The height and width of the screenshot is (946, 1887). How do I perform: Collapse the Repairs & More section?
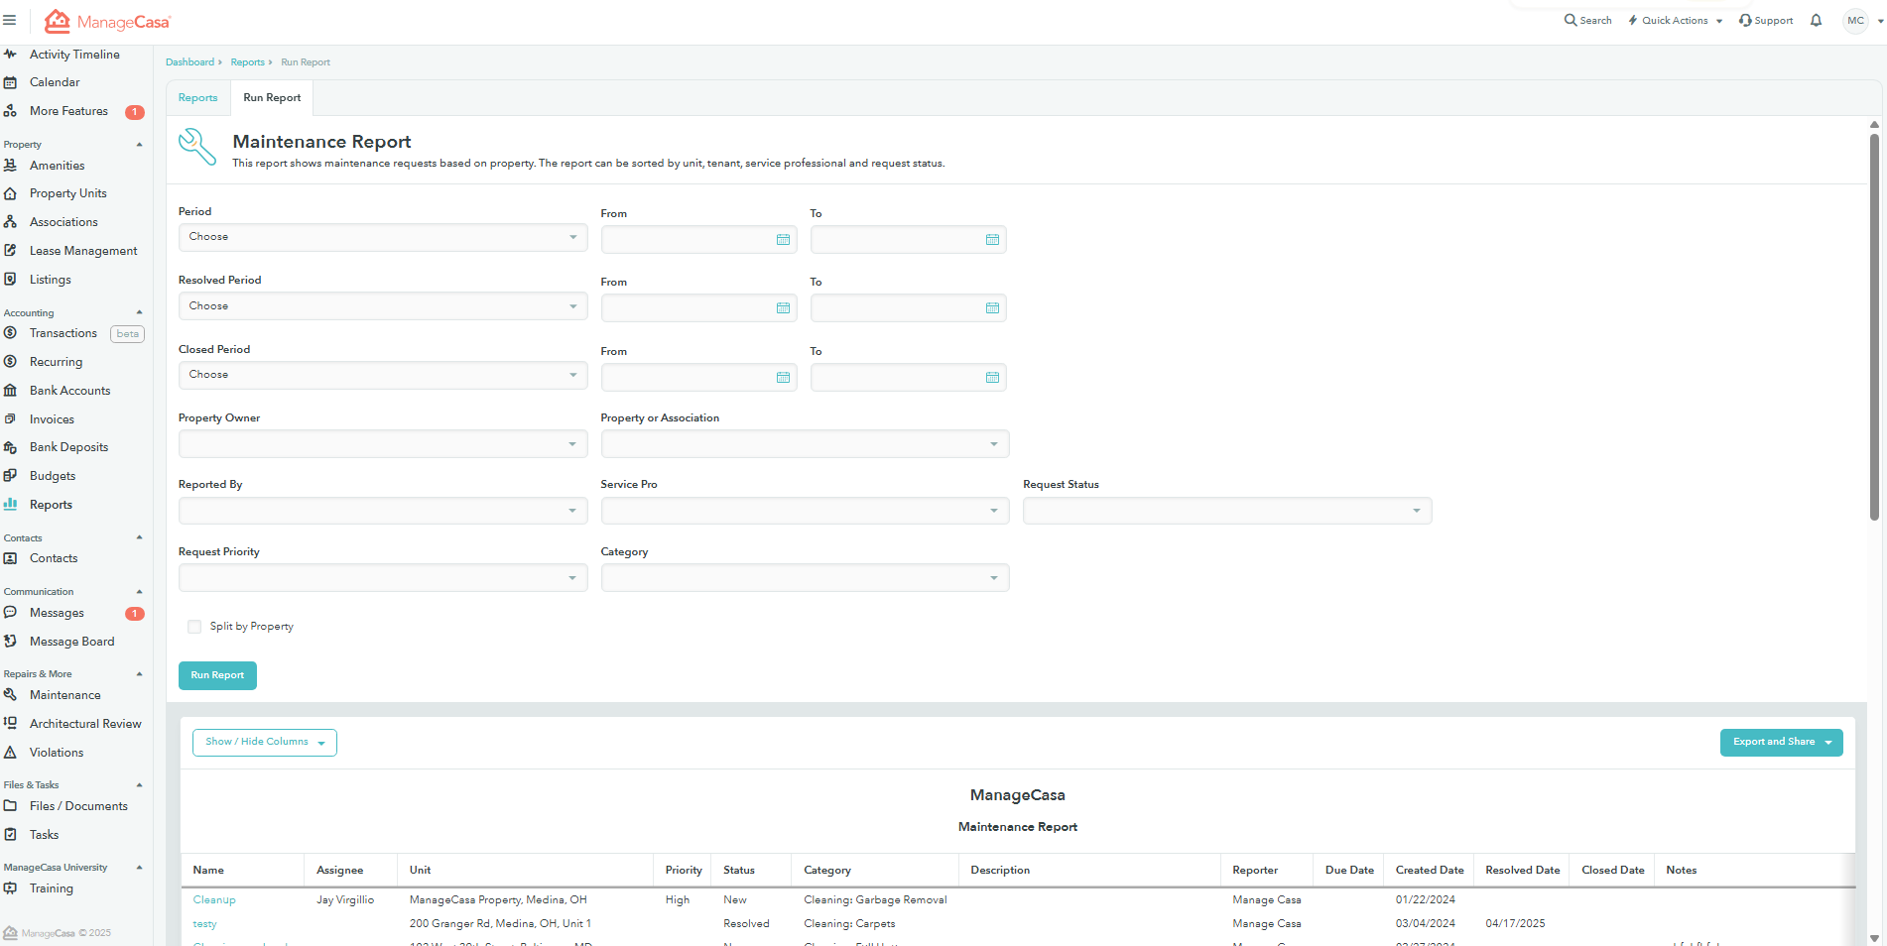[x=139, y=674]
